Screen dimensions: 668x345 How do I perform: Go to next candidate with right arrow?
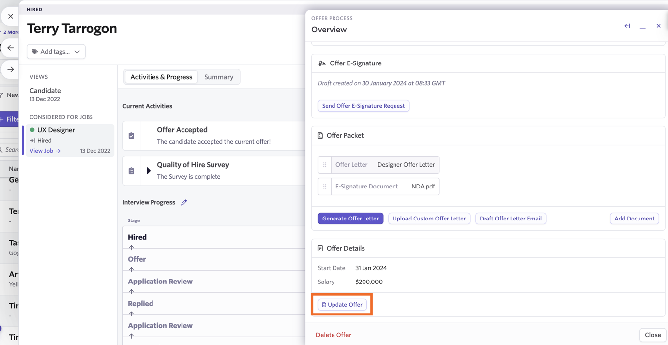click(11, 69)
